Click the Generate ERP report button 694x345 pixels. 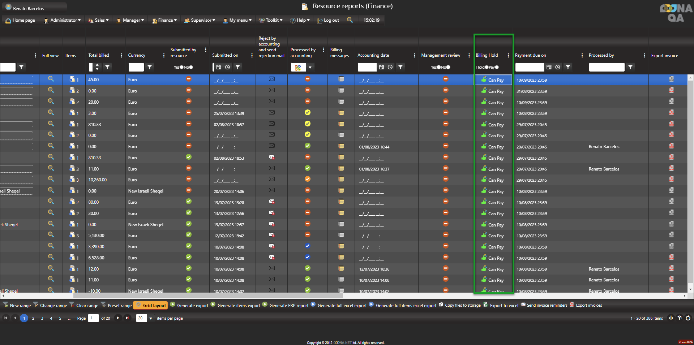286,305
